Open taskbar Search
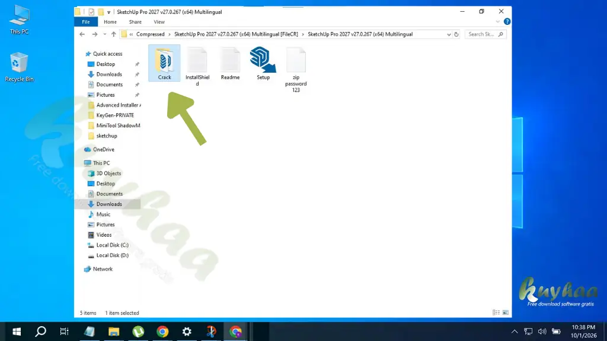The image size is (607, 341). (x=41, y=332)
